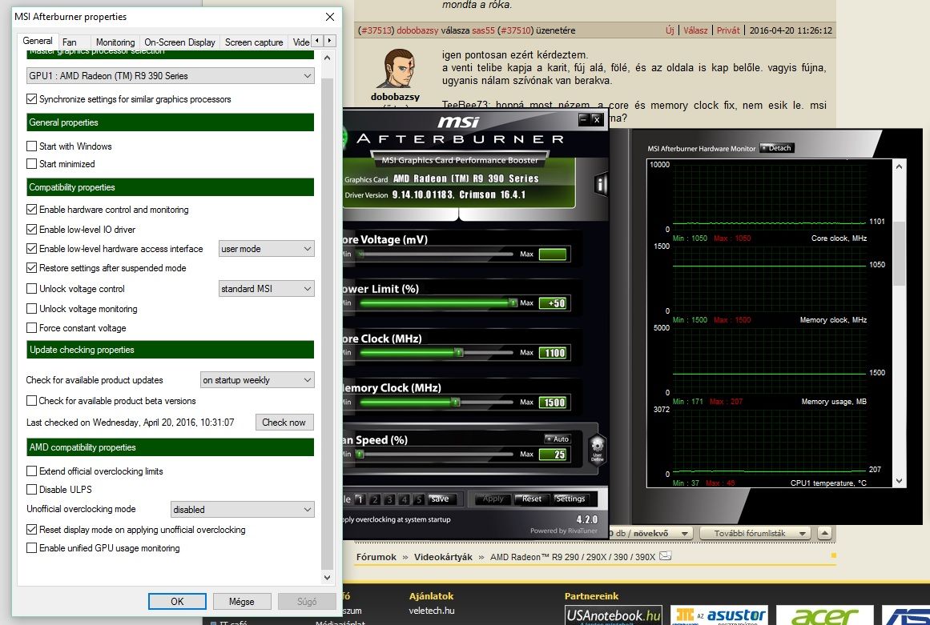Image resolution: width=930 pixels, height=625 pixels.
Task: Click the mail icon beside forum breadcrumb
Action: (666, 555)
